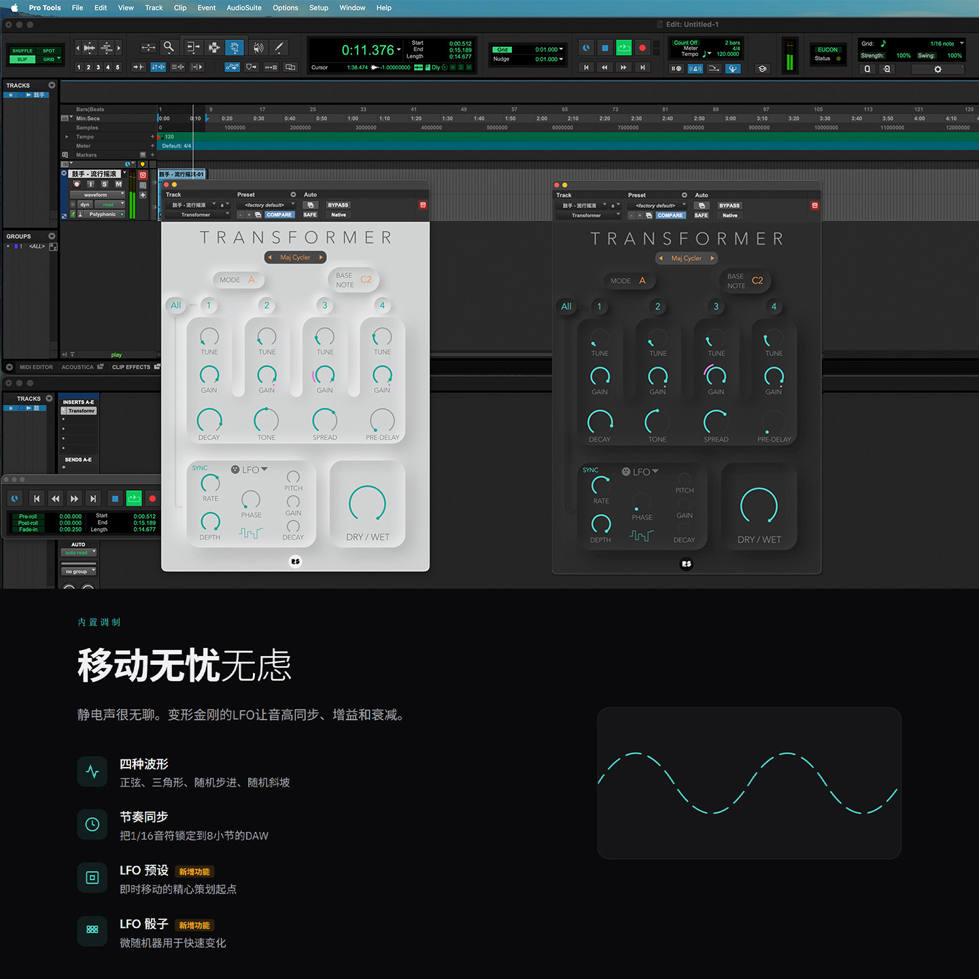This screenshot has height=979, width=979.
Task: Toggle Mute on the drummer track
Action: coord(118,184)
